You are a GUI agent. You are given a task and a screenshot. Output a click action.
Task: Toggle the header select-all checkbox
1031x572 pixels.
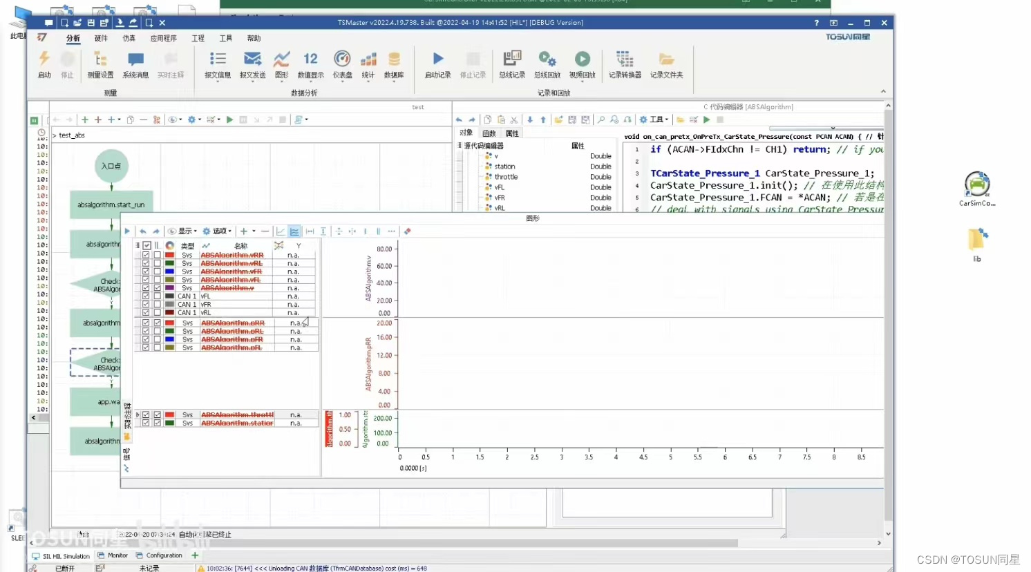[x=146, y=245]
